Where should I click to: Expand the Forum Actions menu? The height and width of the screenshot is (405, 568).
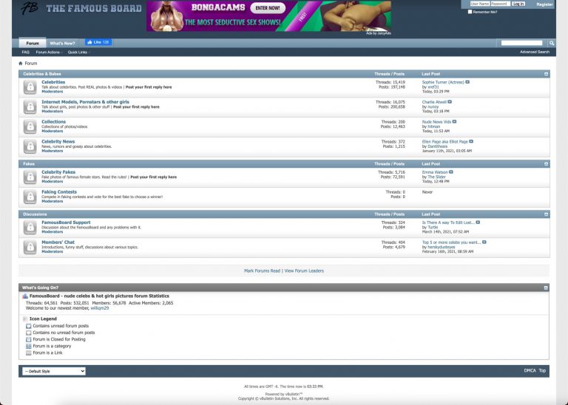click(x=49, y=52)
